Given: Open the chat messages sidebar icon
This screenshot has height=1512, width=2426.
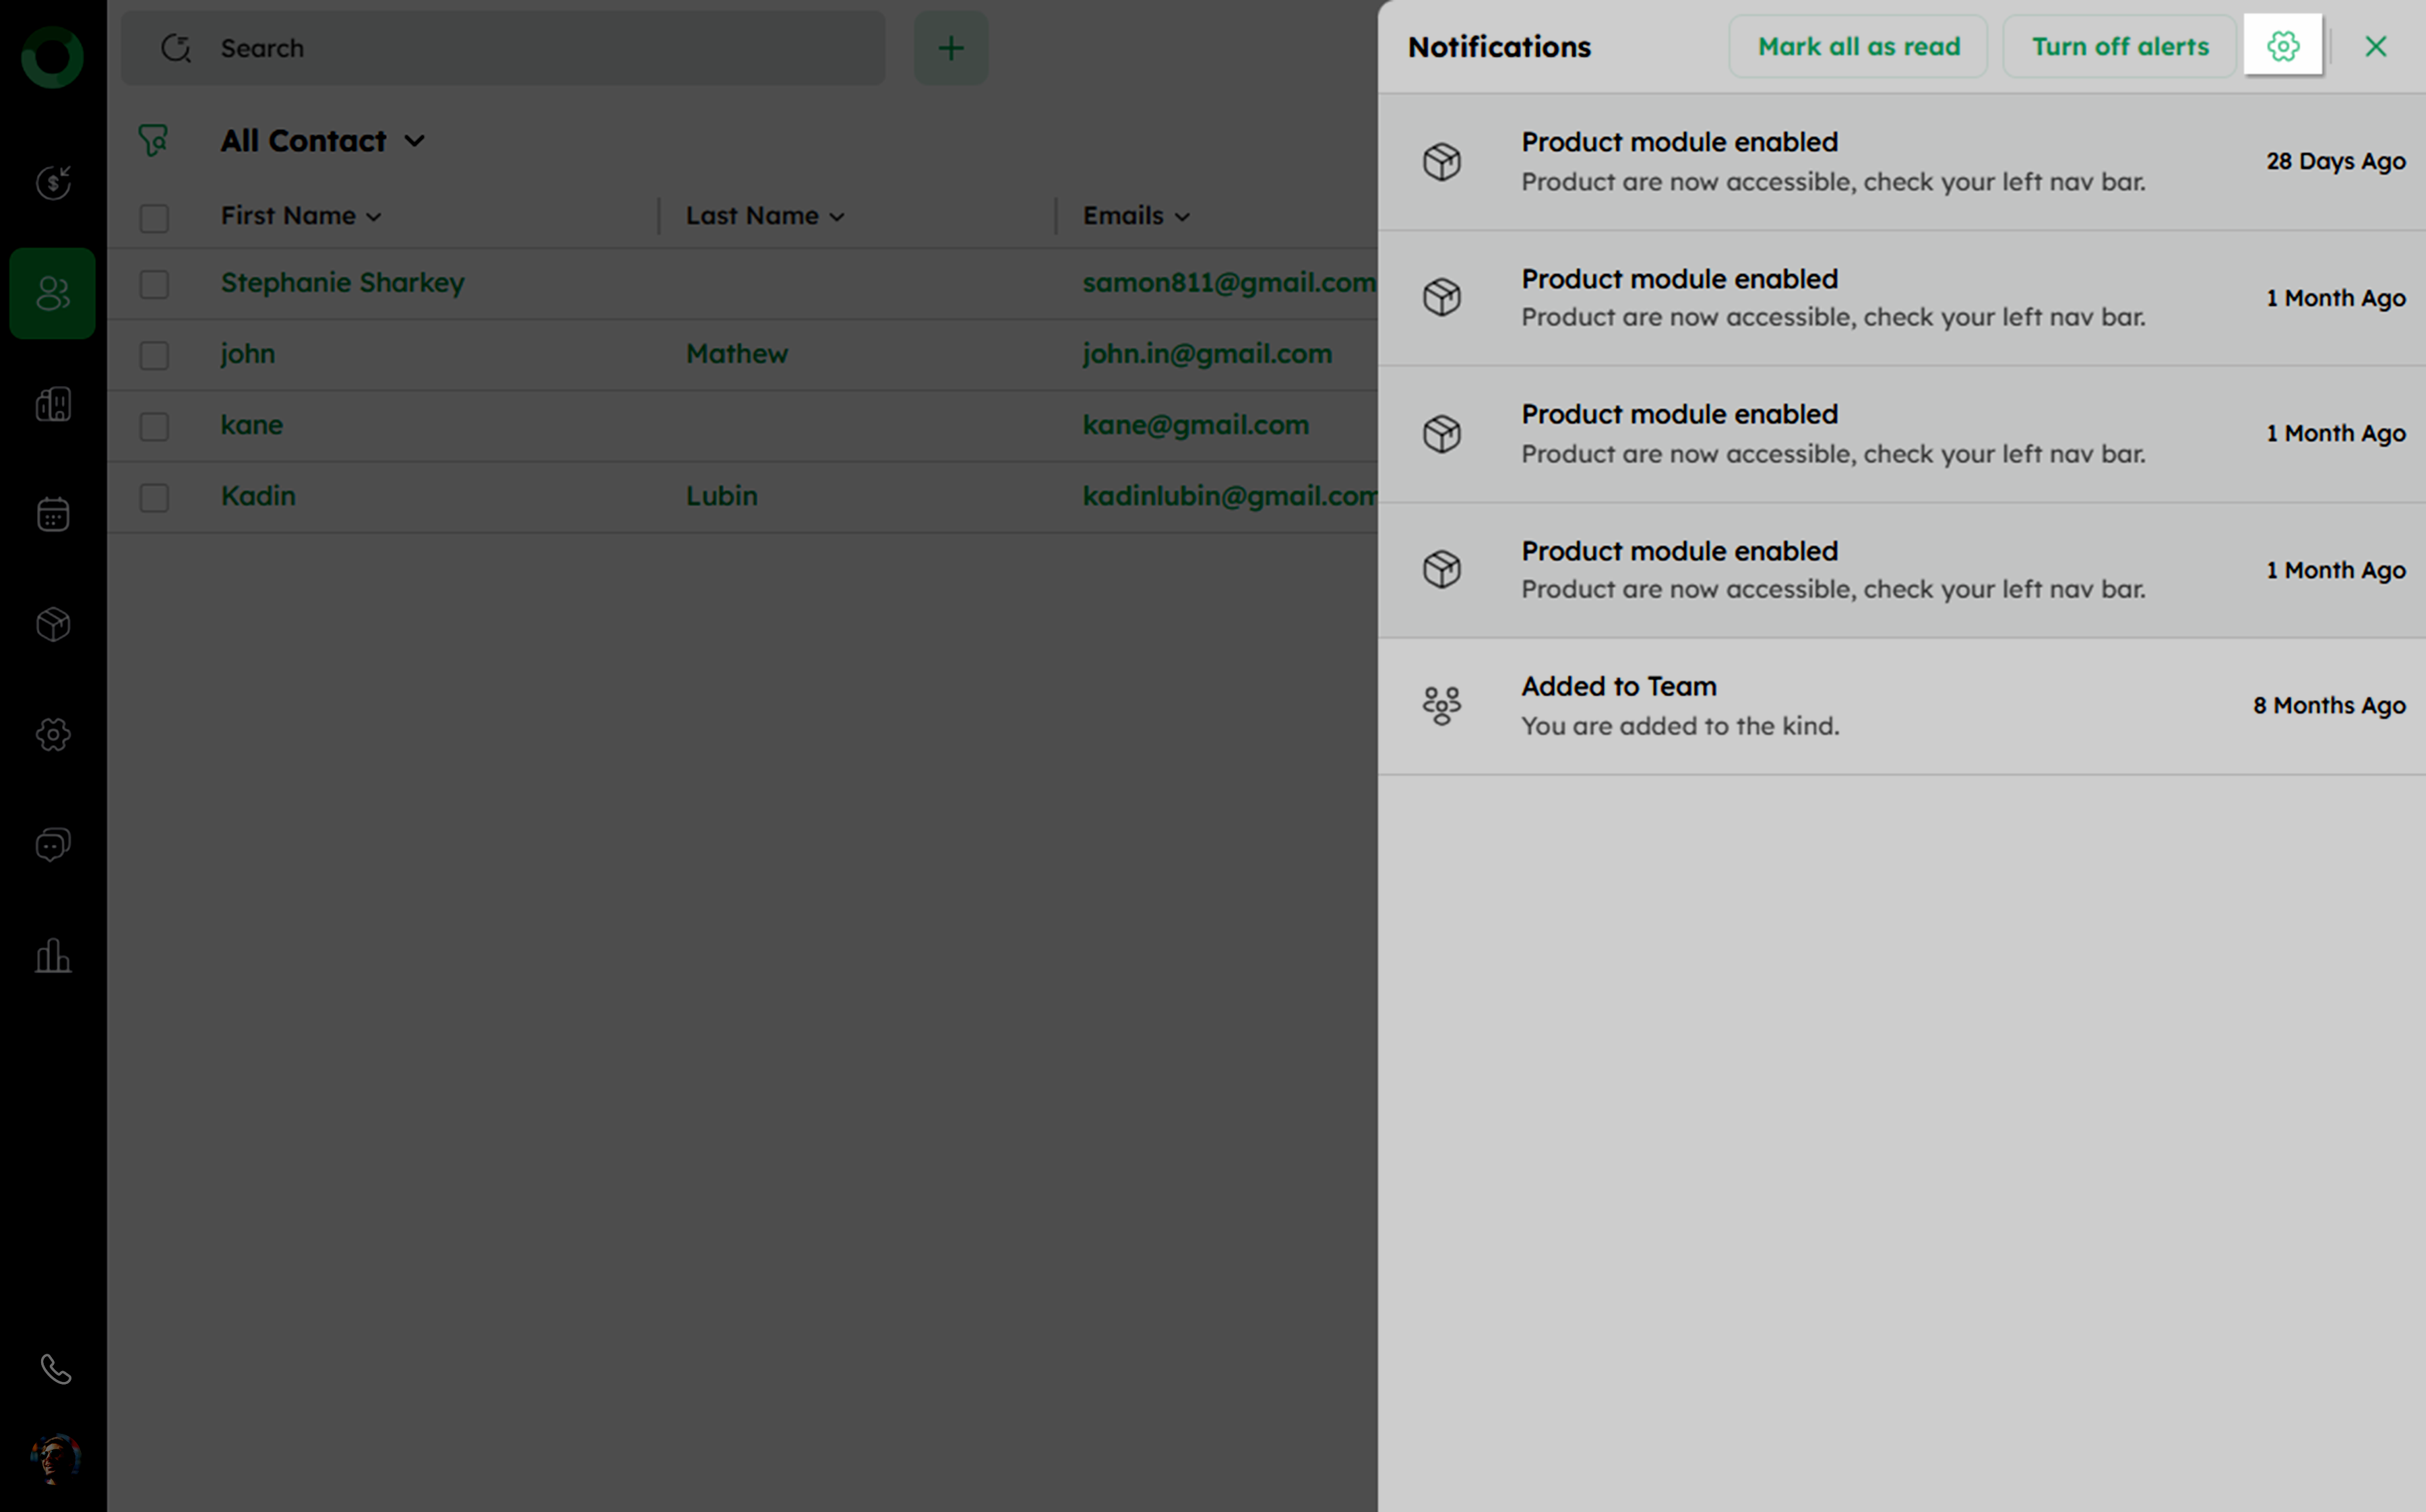Looking at the screenshot, I should (53, 845).
